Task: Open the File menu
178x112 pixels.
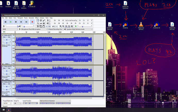Action: (x=3, y=18)
